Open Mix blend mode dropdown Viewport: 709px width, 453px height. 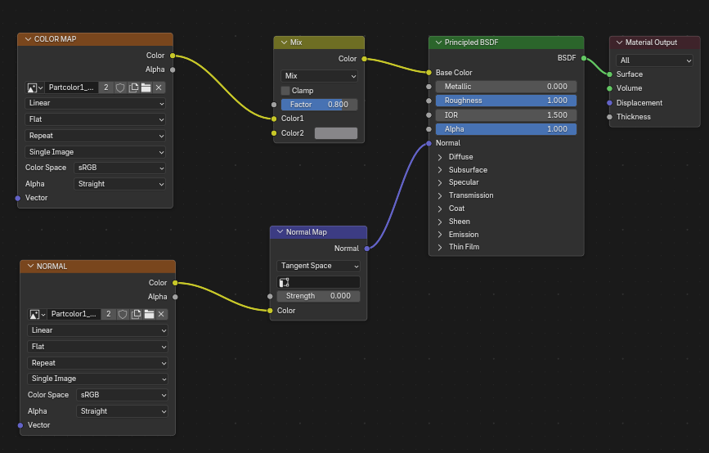(319, 76)
